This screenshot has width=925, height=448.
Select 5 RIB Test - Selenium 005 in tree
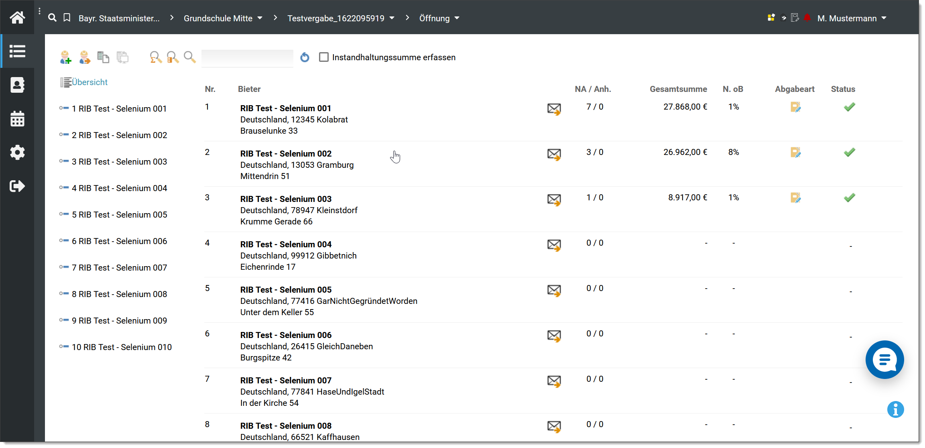[119, 215]
